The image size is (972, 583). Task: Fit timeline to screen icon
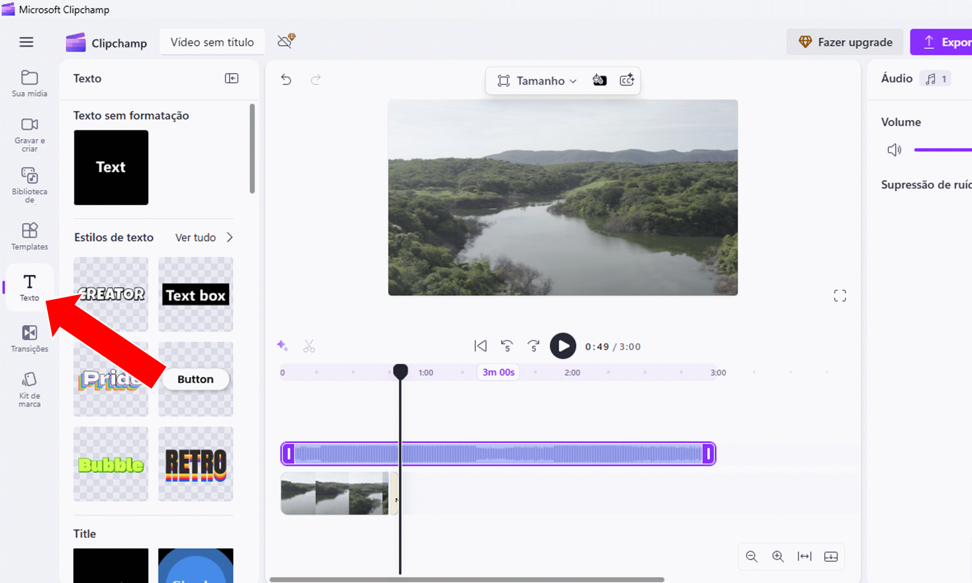804,556
